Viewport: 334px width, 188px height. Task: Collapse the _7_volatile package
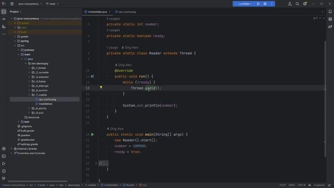tap(29, 95)
